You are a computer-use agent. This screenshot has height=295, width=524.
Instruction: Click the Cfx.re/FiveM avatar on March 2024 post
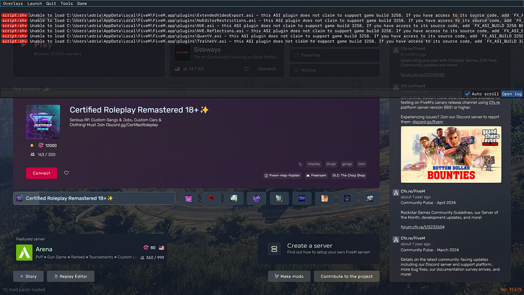(396, 240)
